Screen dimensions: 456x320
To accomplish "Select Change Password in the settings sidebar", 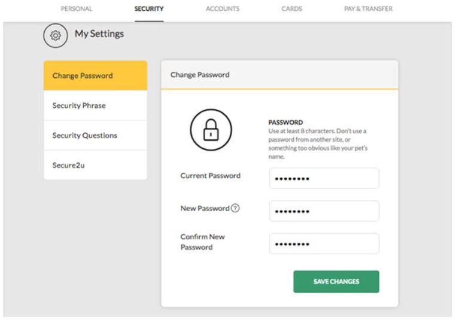I will pos(95,76).
